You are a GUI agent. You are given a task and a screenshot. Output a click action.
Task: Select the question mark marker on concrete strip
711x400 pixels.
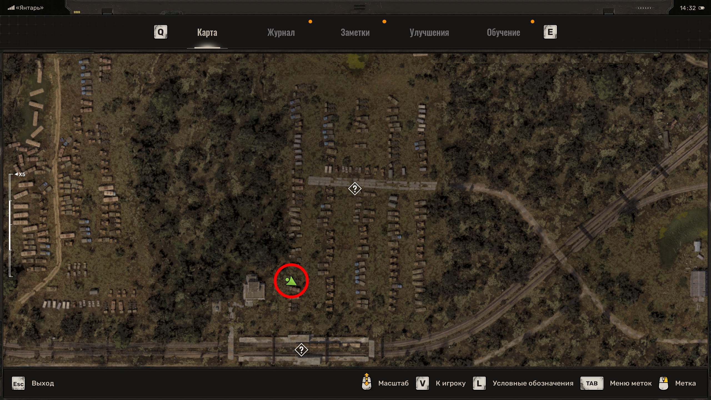[x=355, y=189]
